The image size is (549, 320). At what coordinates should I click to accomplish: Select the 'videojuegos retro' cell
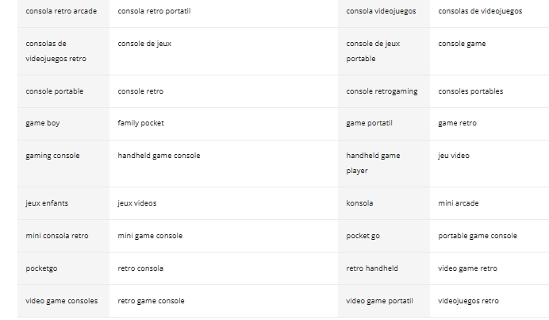tap(489, 301)
